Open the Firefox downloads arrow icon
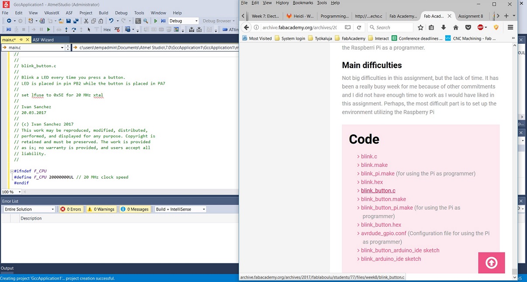527x282 pixels. point(444,27)
